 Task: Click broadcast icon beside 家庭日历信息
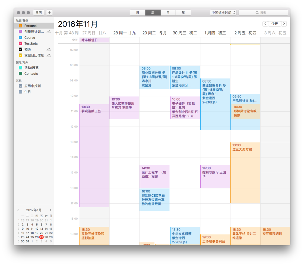pos(49,55)
